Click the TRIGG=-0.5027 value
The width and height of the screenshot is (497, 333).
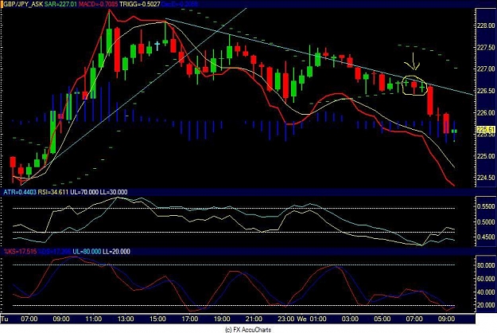(x=139, y=4)
